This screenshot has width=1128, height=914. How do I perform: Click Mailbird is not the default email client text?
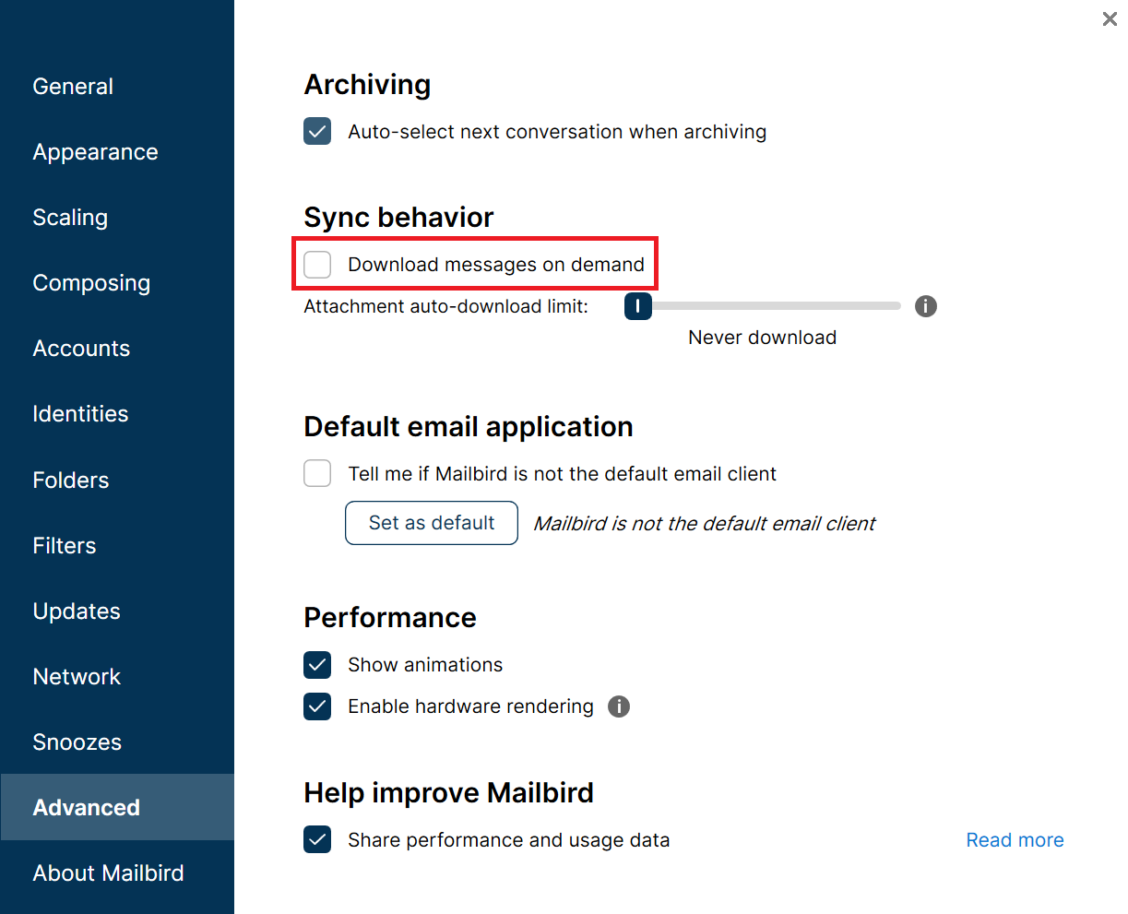point(705,524)
